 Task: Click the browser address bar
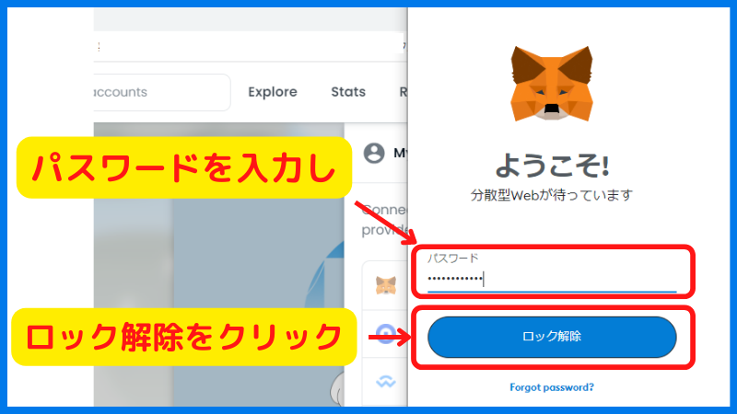(x=249, y=46)
